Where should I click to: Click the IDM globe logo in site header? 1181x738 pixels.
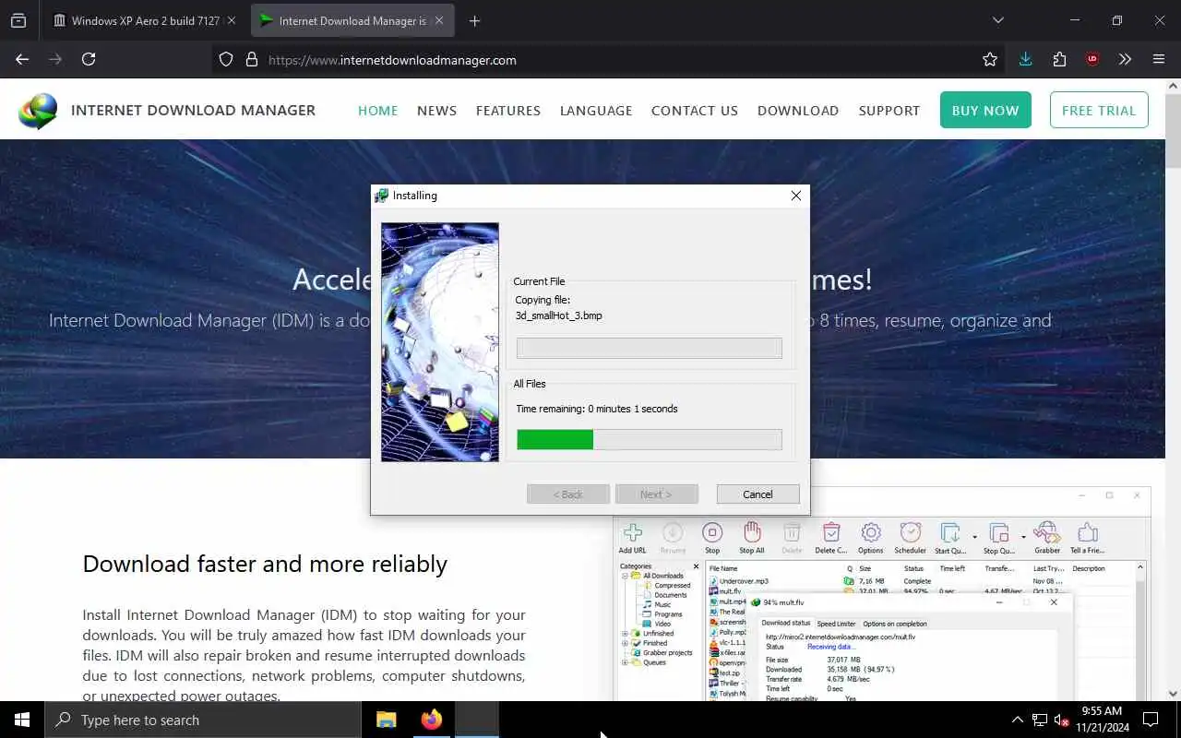[38, 111]
